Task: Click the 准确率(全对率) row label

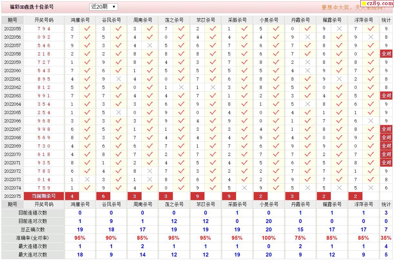Action: (33, 238)
